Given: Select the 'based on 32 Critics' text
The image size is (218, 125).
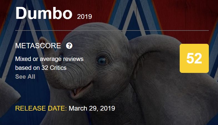Looking at the screenshot, I should (x=41, y=68).
